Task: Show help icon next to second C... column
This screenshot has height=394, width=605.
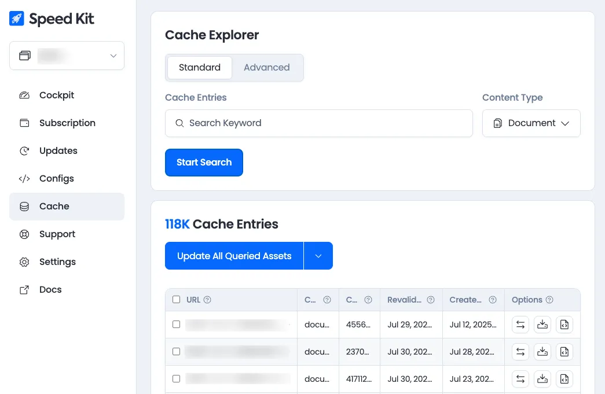Action: pyautogui.click(x=368, y=300)
